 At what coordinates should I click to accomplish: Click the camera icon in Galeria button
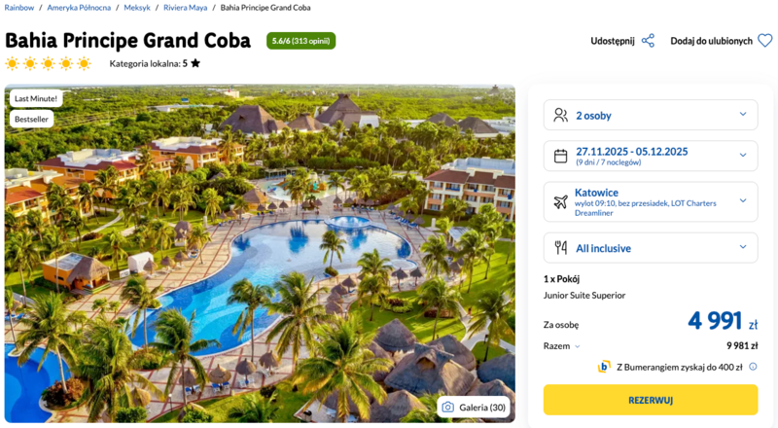(x=447, y=407)
